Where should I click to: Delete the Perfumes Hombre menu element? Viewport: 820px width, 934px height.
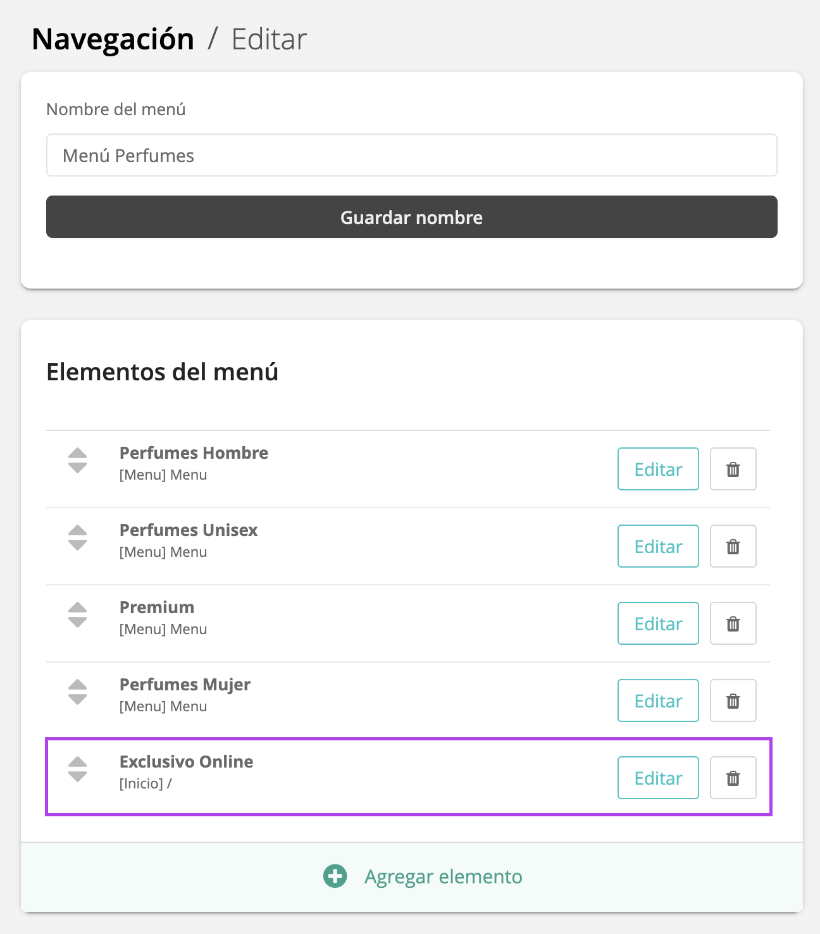[733, 469]
